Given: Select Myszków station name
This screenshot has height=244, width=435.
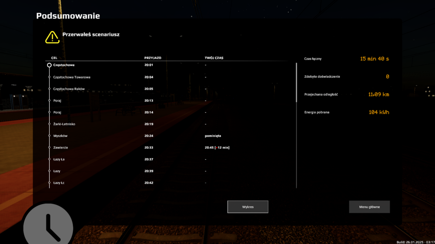Looking at the screenshot, I should click(60, 136).
